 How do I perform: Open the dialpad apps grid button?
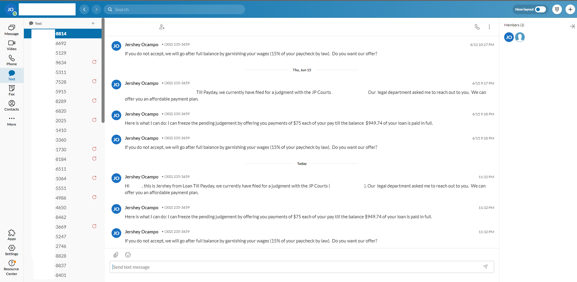[x=557, y=9]
